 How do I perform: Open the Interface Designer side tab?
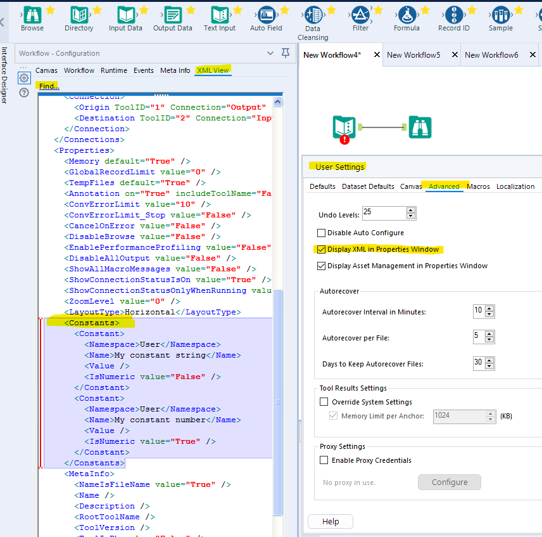[4, 75]
